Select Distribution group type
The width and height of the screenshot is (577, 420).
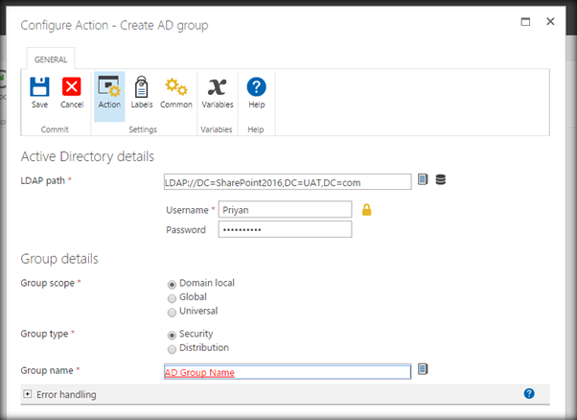pos(173,348)
